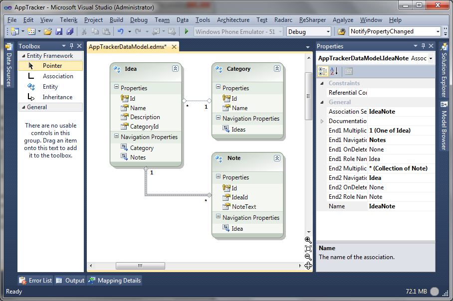This screenshot has height=301, width=453.
Task: Click the diagram vertical scrollbar thumb
Action: [x=308, y=96]
